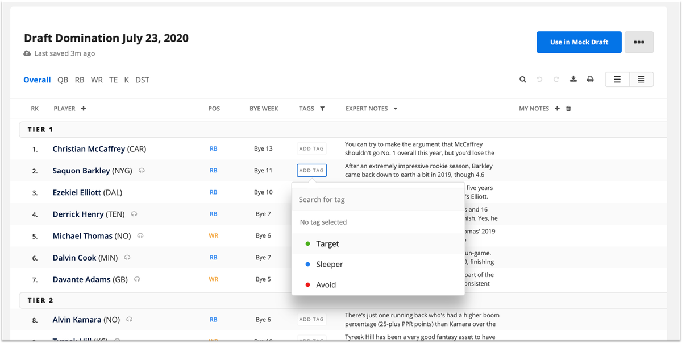Open the ellipsis options menu
This screenshot has height=343, width=682.
point(639,42)
